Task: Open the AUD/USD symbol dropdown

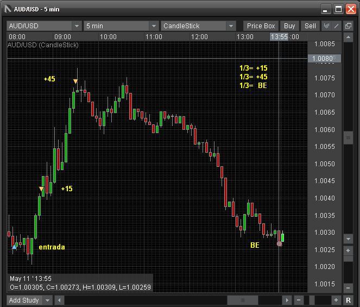Action: 76,26
